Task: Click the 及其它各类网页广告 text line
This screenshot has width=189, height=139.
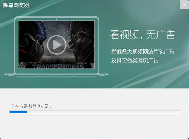Action: pos(135,60)
